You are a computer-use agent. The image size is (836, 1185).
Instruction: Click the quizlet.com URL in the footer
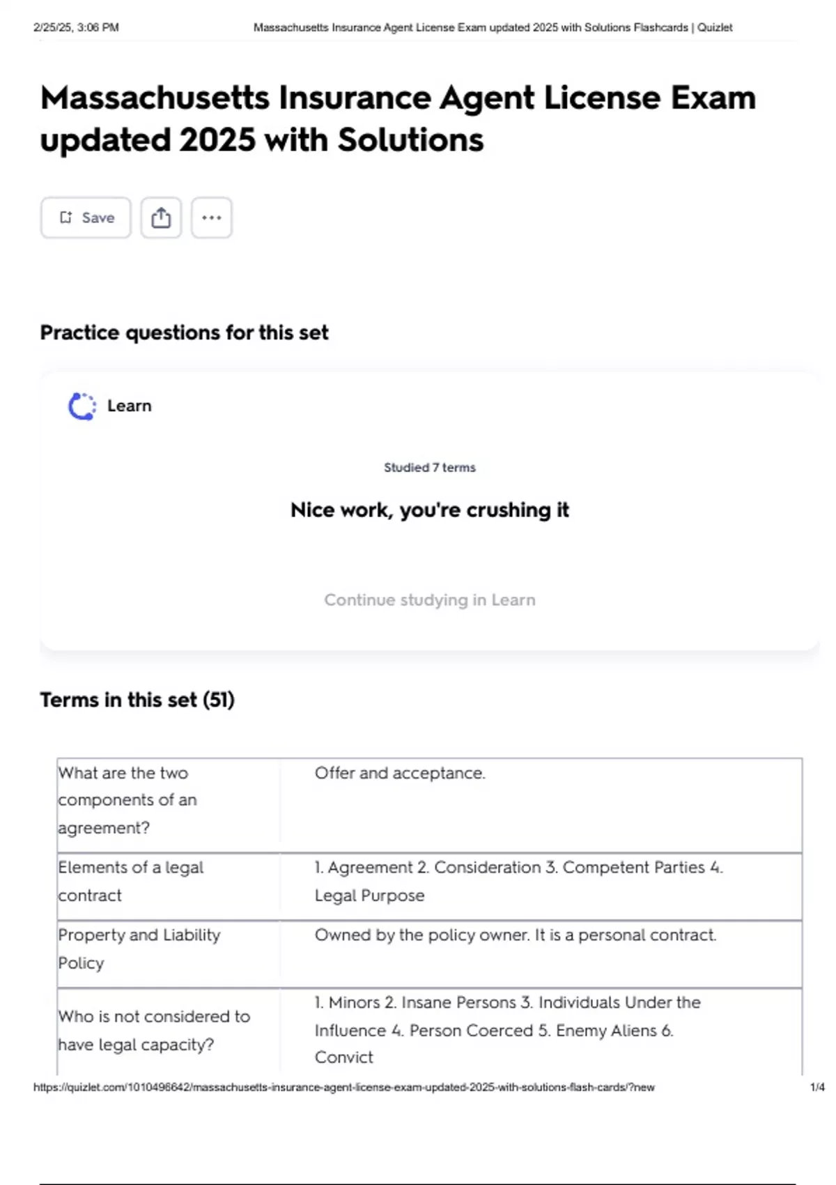point(344,1087)
